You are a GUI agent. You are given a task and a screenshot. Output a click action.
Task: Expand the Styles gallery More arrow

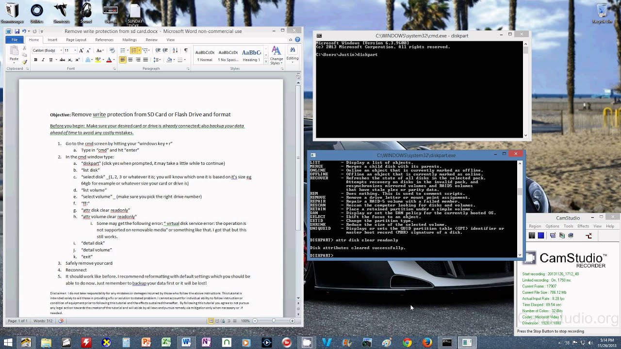tap(265, 61)
